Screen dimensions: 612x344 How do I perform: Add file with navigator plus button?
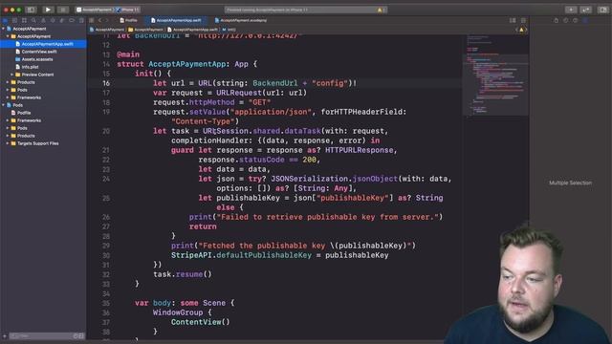pos(4,335)
